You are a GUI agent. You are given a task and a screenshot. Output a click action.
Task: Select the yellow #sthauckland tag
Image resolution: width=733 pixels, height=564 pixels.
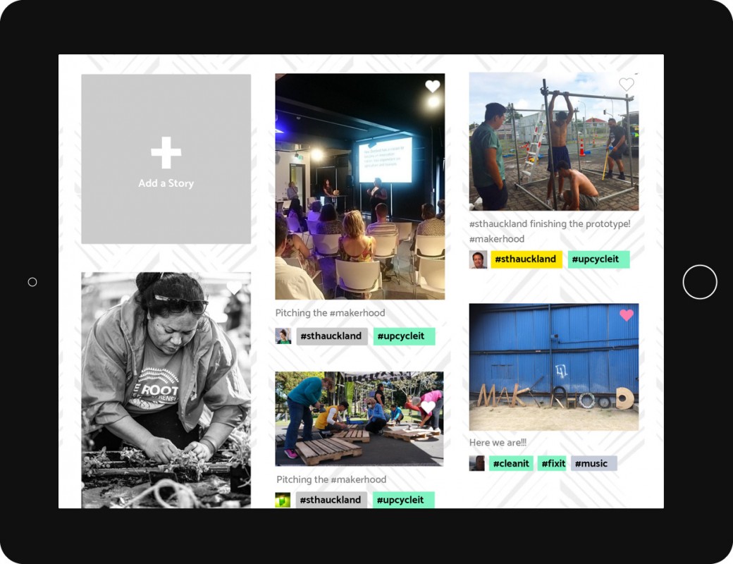tap(526, 259)
